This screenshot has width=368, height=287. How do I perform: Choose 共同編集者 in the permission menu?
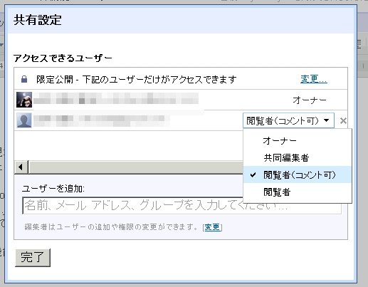tap(297, 158)
